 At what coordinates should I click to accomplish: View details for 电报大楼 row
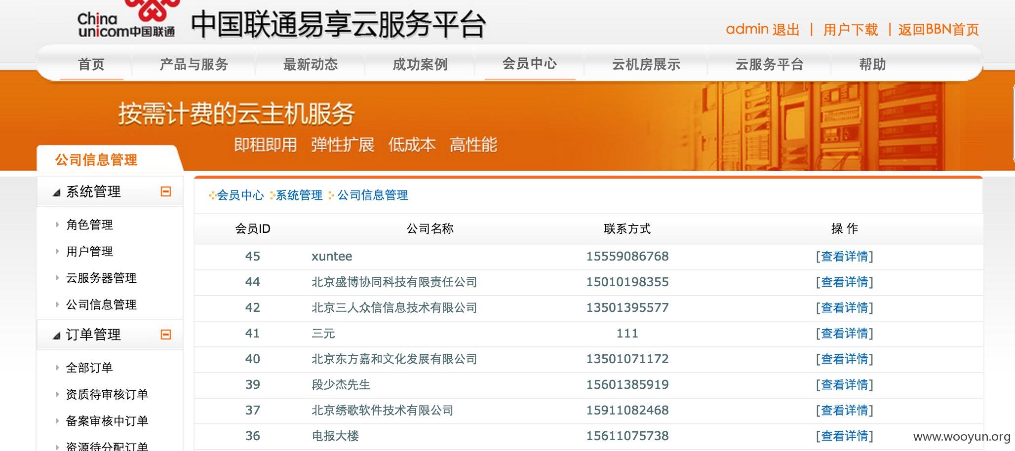[845, 436]
